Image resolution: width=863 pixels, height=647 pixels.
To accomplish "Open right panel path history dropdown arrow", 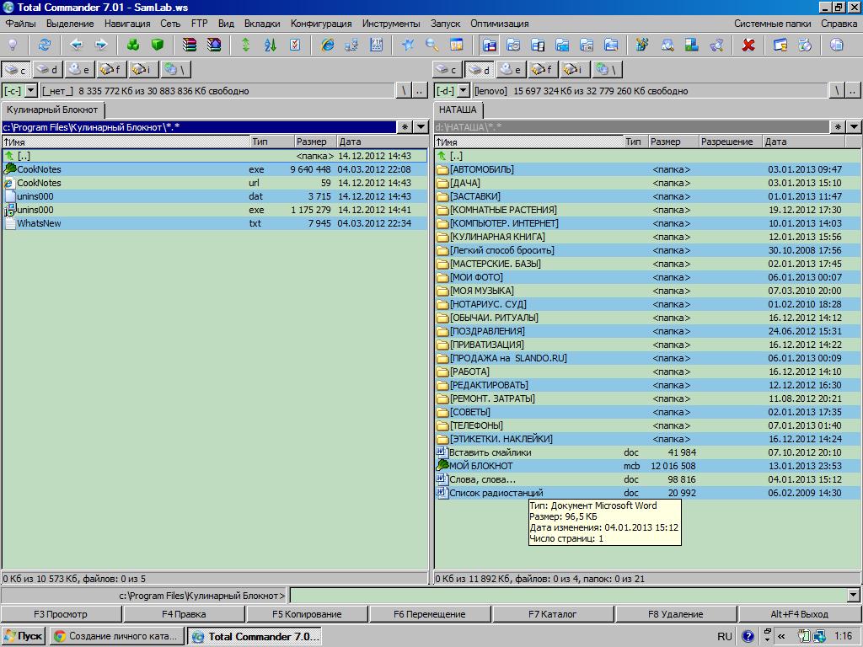I will click(x=854, y=127).
